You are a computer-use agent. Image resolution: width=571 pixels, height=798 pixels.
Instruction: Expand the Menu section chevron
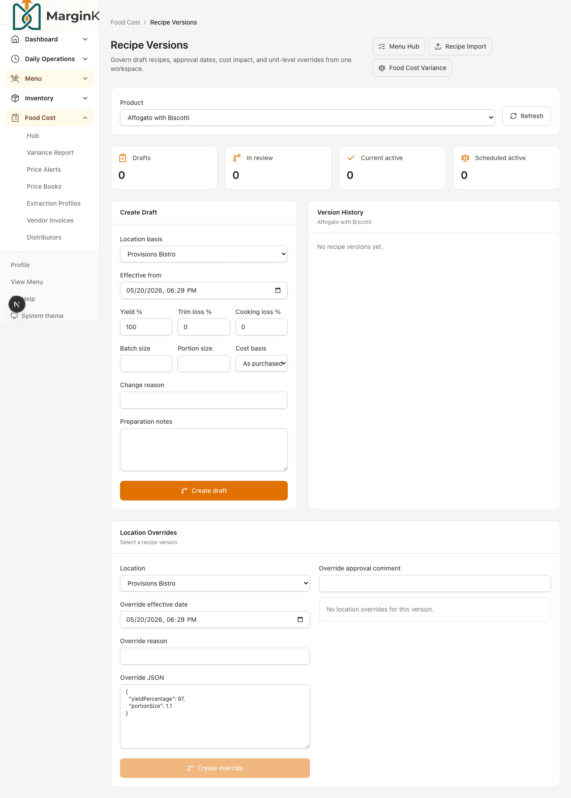tap(85, 79)
